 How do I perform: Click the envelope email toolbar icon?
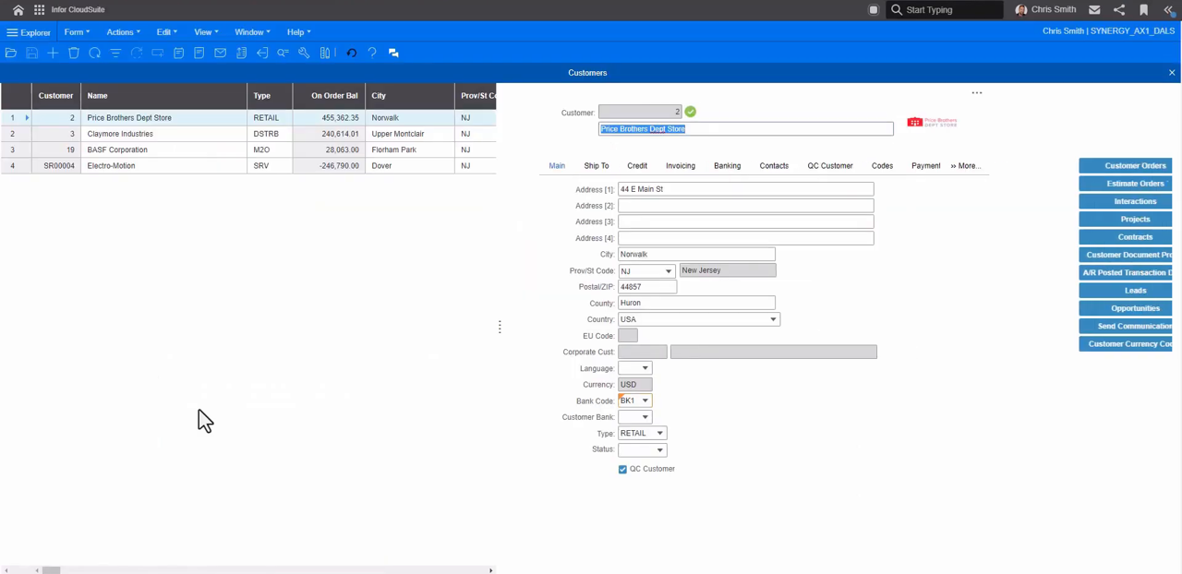[x=220, y=53]
